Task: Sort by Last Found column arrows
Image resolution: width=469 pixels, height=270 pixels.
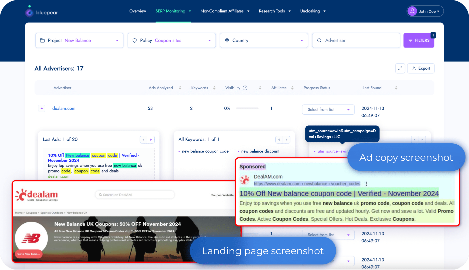Action: tap(396, 88)
